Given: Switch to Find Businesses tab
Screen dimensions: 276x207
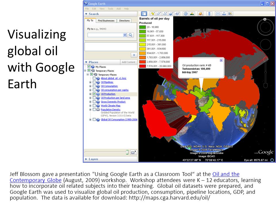Looking at the screenshot, I should click(x=106, y=21).
